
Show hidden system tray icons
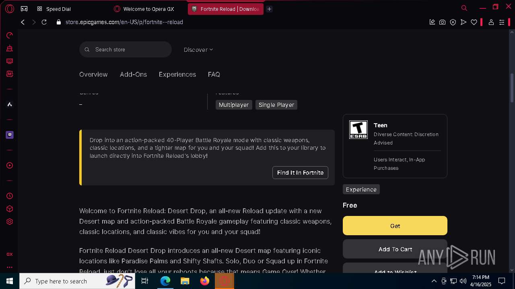point(434,281)
